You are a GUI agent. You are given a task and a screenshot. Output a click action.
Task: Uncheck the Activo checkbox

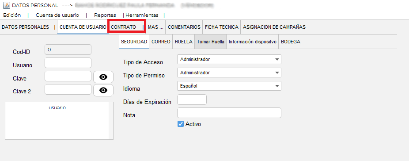coord(181,124)
